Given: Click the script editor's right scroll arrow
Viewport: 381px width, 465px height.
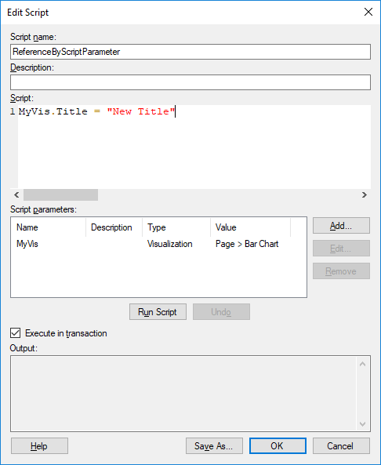Looking at the screenshot, I should [365, 194].
